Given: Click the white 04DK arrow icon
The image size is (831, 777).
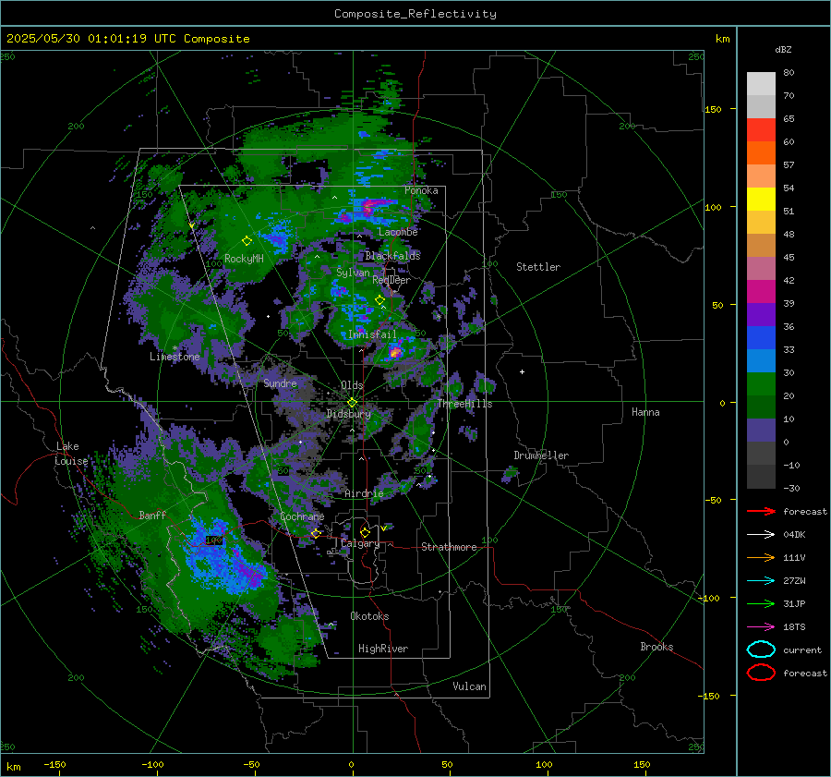Looking at the screenshot, I should pyautogui.click(x=761, y=534).
